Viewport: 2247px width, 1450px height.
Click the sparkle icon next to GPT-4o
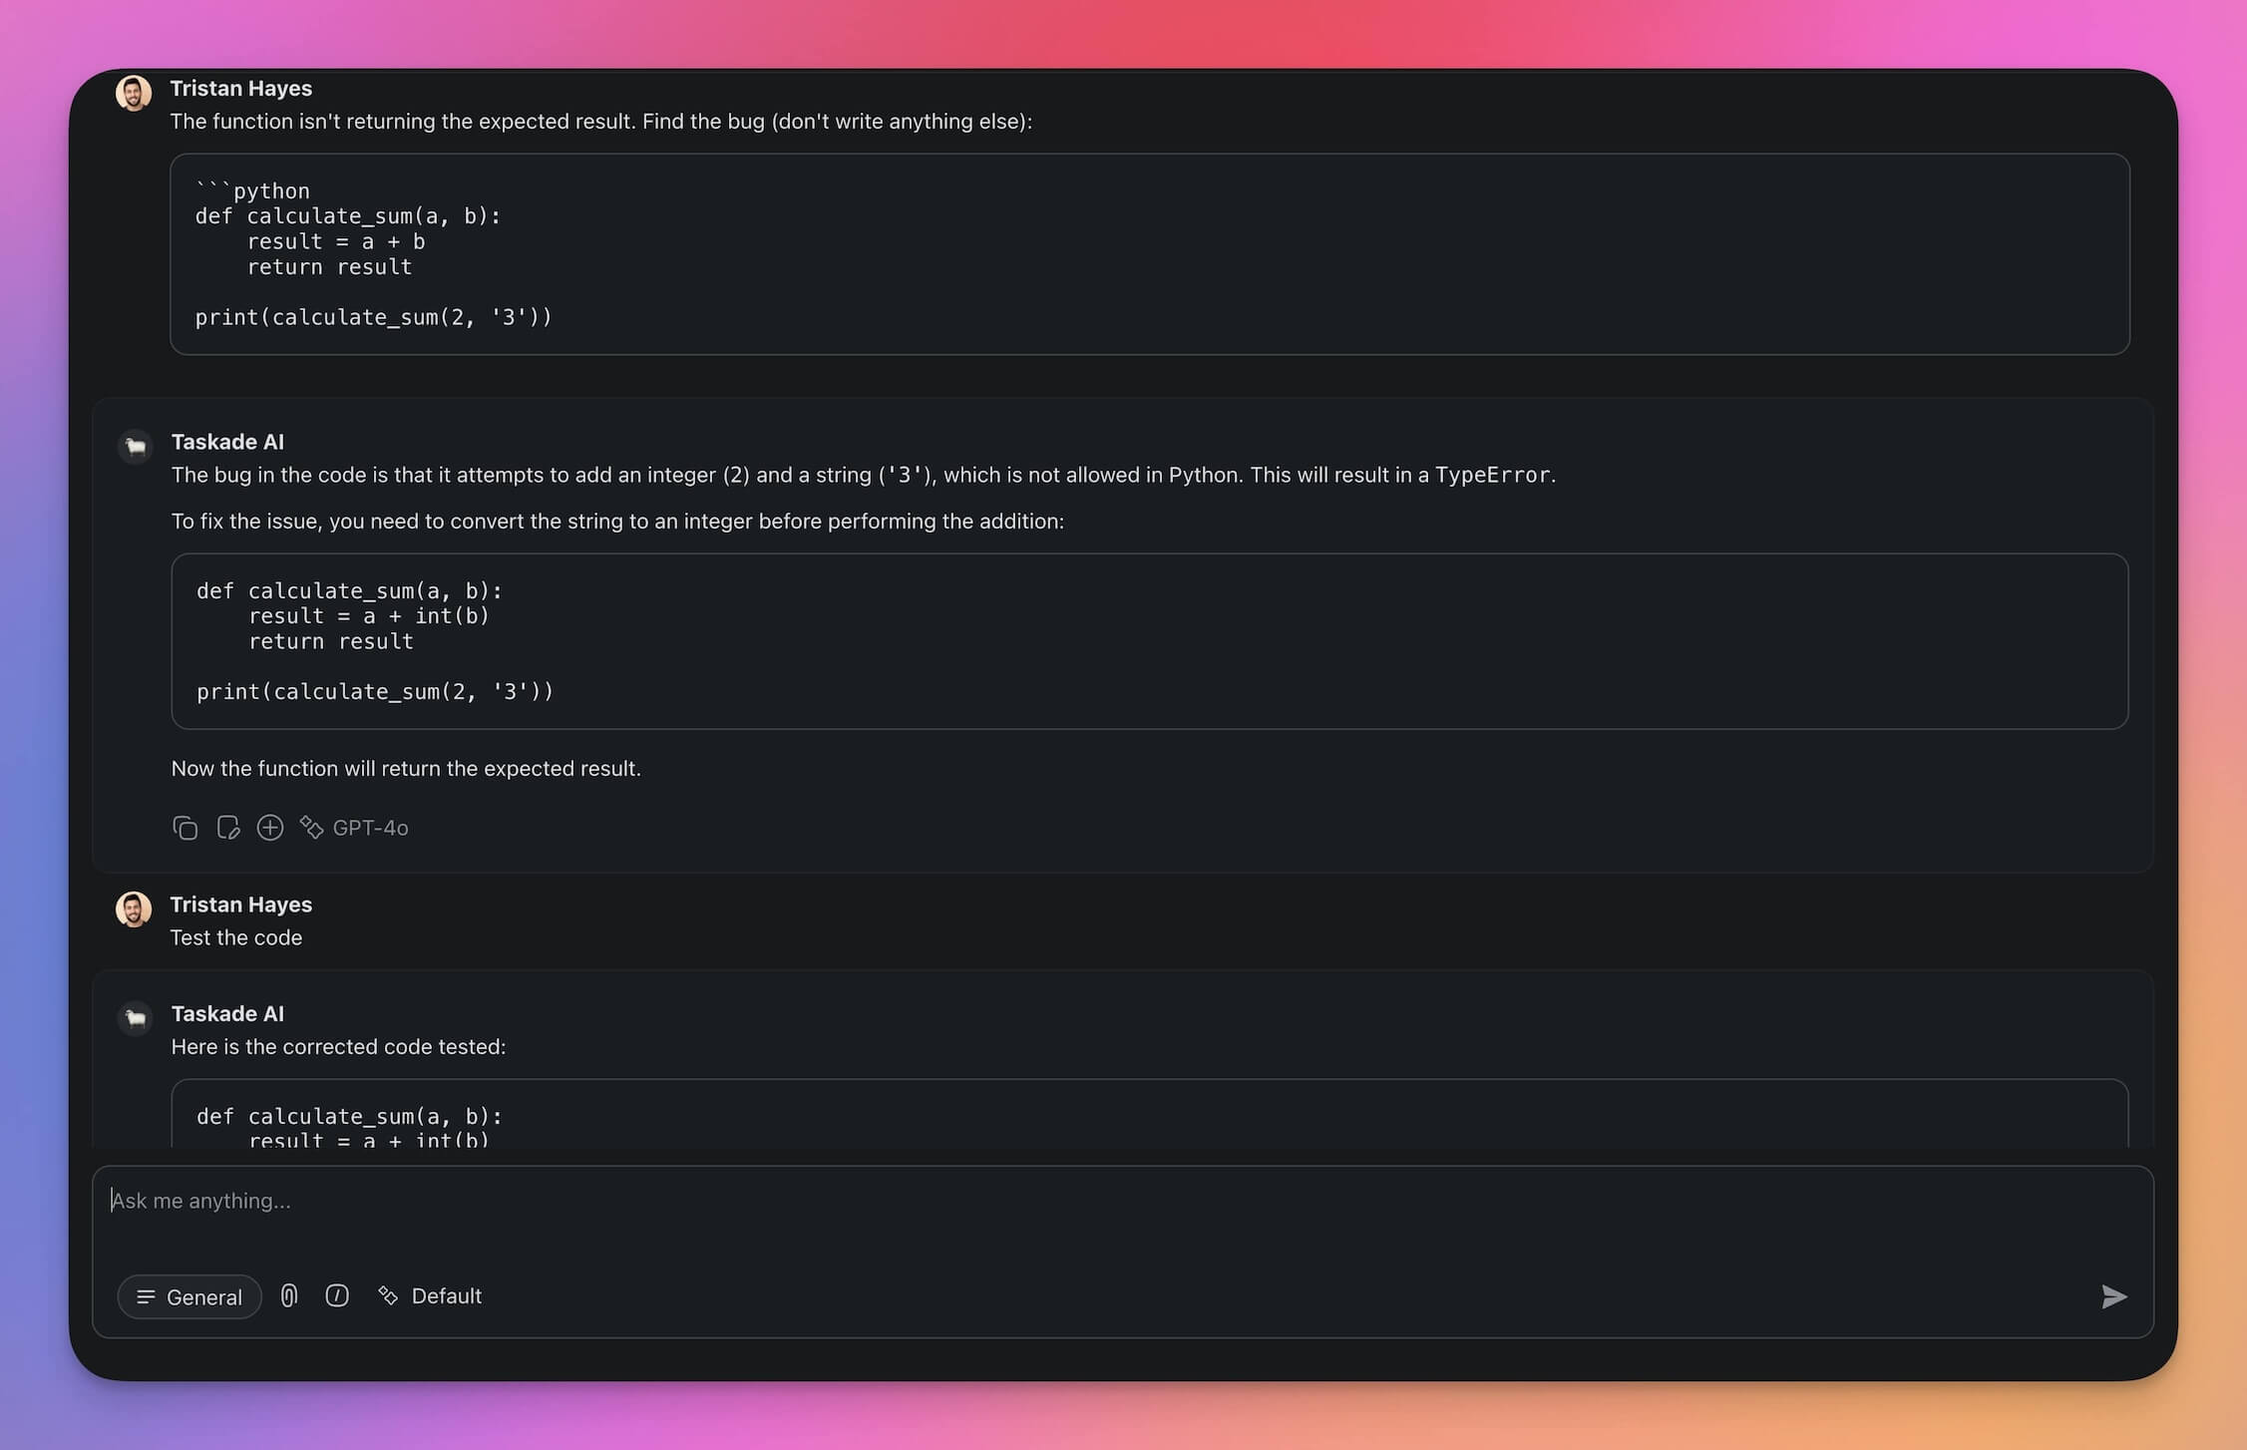point(312,828)
